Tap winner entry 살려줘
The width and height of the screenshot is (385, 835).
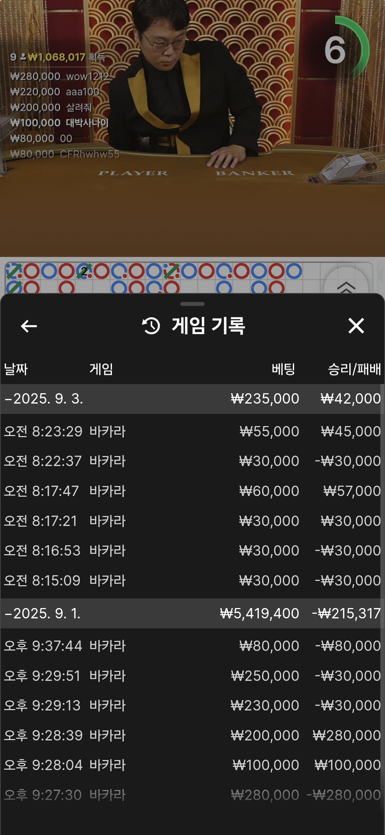tap(51, 107)
